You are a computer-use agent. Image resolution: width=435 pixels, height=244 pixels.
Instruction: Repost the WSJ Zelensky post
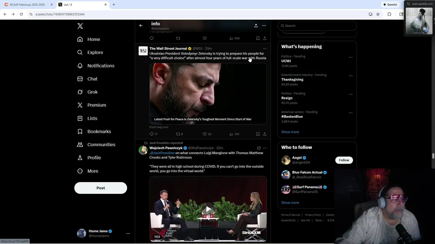(179, 134)
